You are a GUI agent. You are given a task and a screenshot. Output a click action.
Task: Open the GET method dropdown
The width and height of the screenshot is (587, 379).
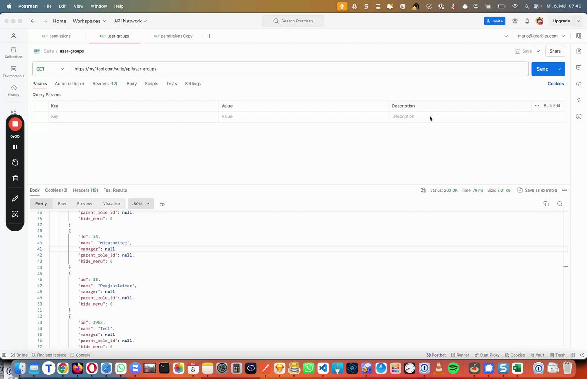click(50, 69)
